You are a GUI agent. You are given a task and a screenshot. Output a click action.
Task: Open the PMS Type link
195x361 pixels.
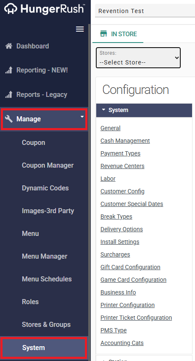(x=113, y=330)
